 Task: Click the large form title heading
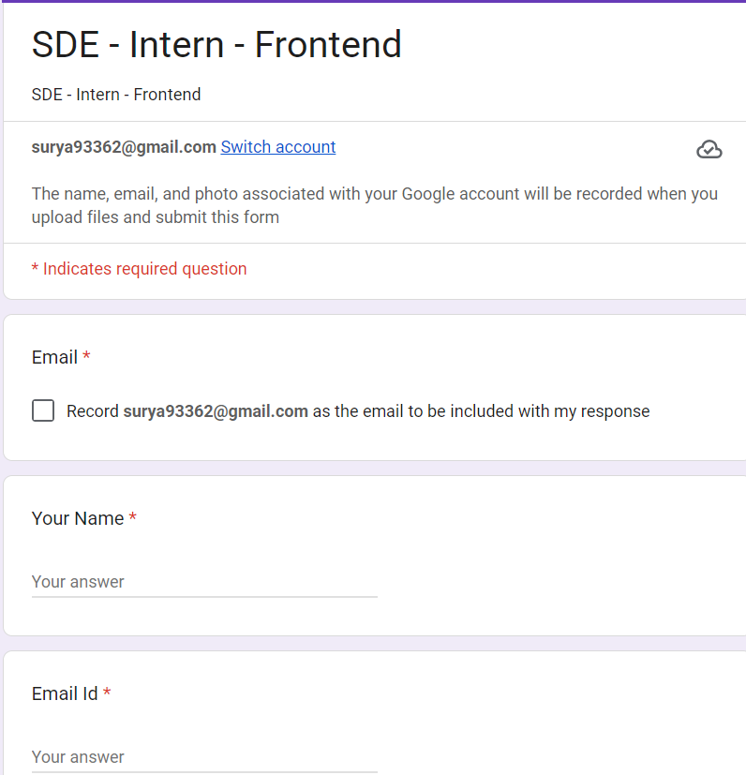click(216, 45)
